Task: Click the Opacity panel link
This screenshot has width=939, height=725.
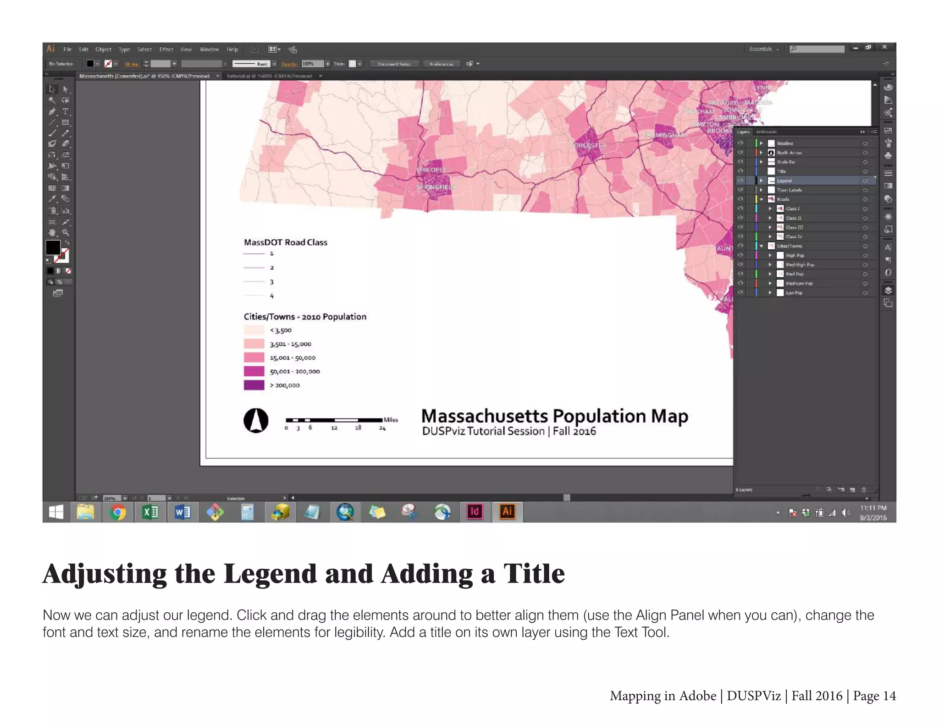Action: pos(289,64)
